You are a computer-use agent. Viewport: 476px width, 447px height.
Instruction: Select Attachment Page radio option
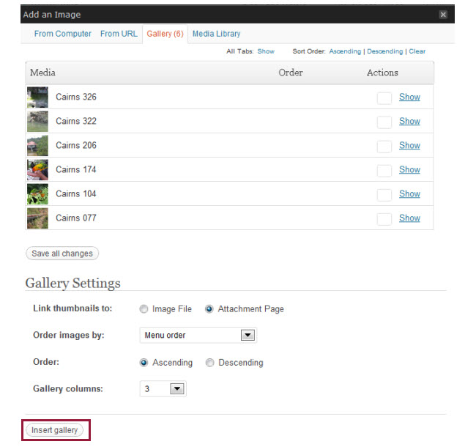[x=209, y=309]
